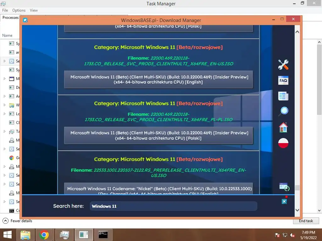322x241 pixels.
Task: Select the Processes tab in Task Manager
Action: [x=10, y=18]
